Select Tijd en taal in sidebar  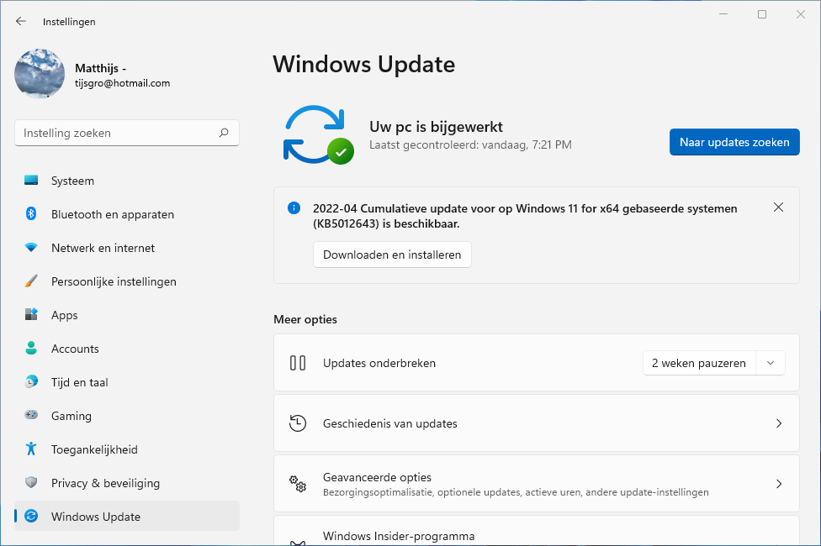click(x=79, y=382)
